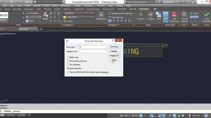Expand the Formatting panel
Viewport: 211px width, 118px height.
(68, 25)
